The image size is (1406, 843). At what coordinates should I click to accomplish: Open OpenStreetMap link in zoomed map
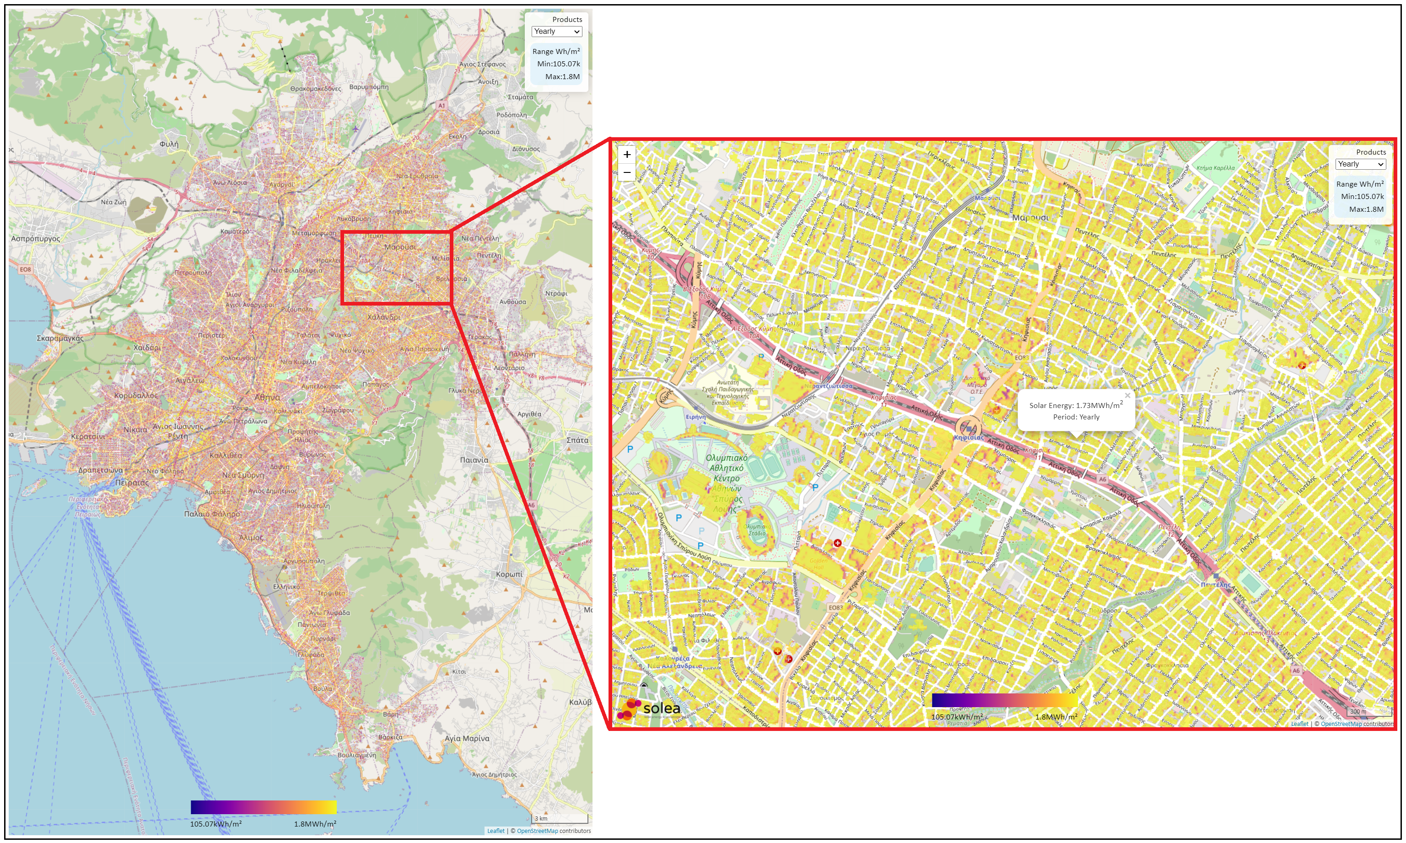tap(1341, 724)
